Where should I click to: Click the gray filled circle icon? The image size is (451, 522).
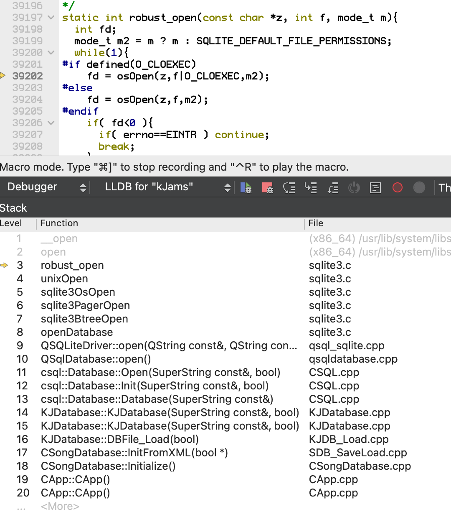419,187
